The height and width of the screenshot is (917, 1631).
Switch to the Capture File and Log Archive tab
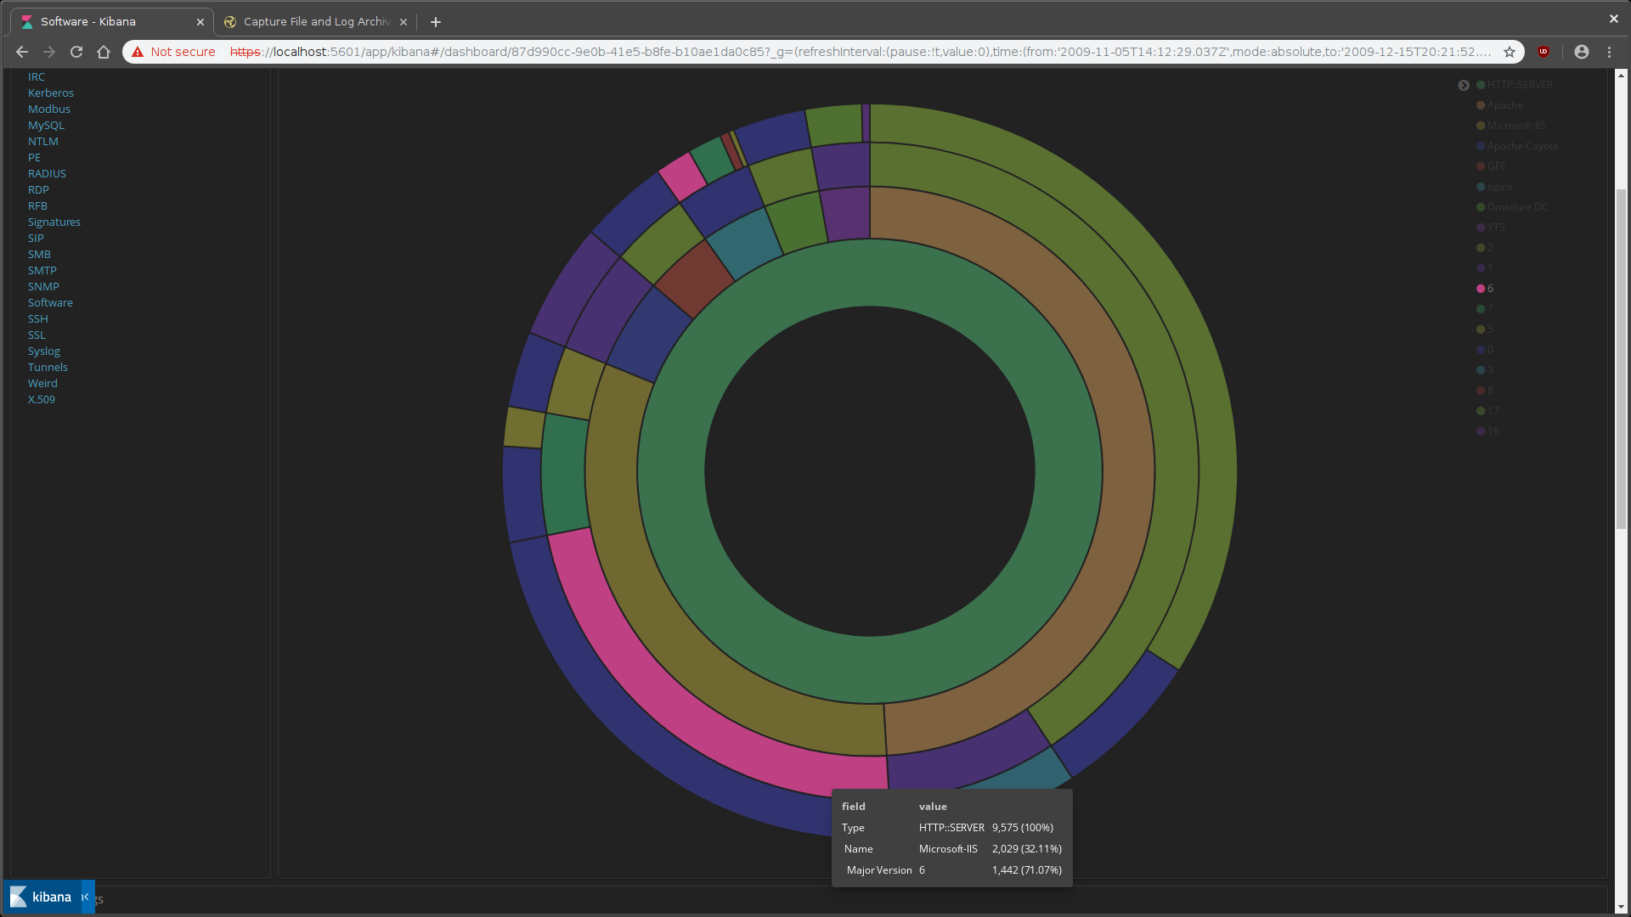(x=315, y=22)
